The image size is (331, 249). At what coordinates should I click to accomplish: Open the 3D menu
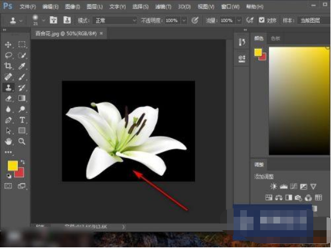(x=184, y=7)
